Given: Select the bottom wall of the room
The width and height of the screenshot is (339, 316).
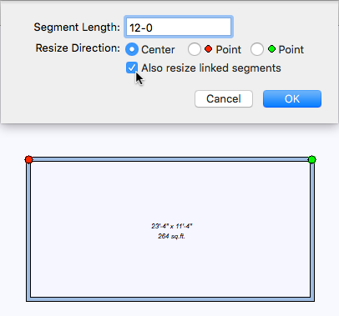Looking at the screenshot, I should pos(170,299).
